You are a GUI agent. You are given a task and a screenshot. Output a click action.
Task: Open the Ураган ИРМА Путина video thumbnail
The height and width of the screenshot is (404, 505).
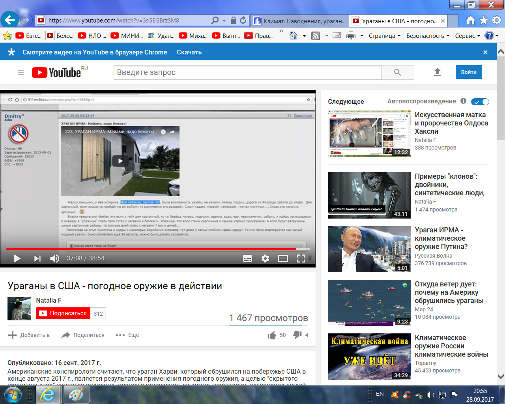(369, 249)
